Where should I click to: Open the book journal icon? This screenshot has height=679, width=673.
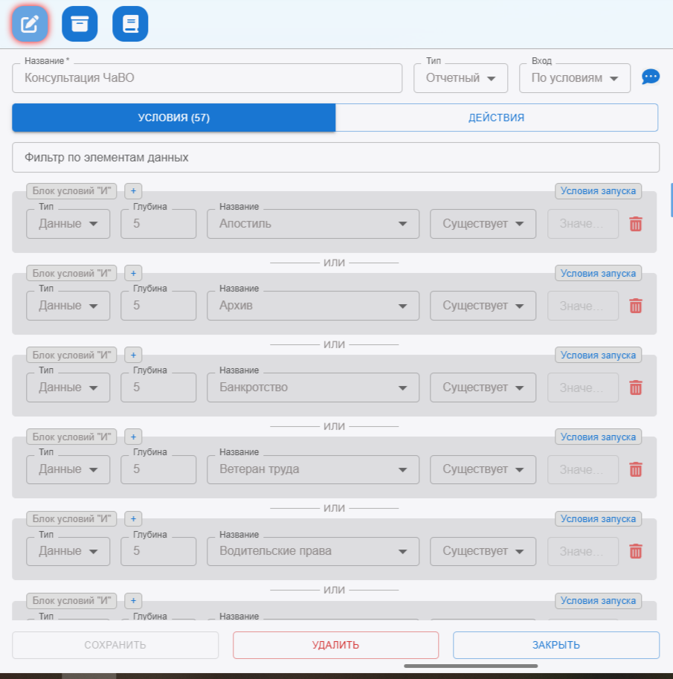pos(130,25)
